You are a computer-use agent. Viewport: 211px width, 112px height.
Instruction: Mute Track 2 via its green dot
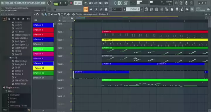(71, 37)
